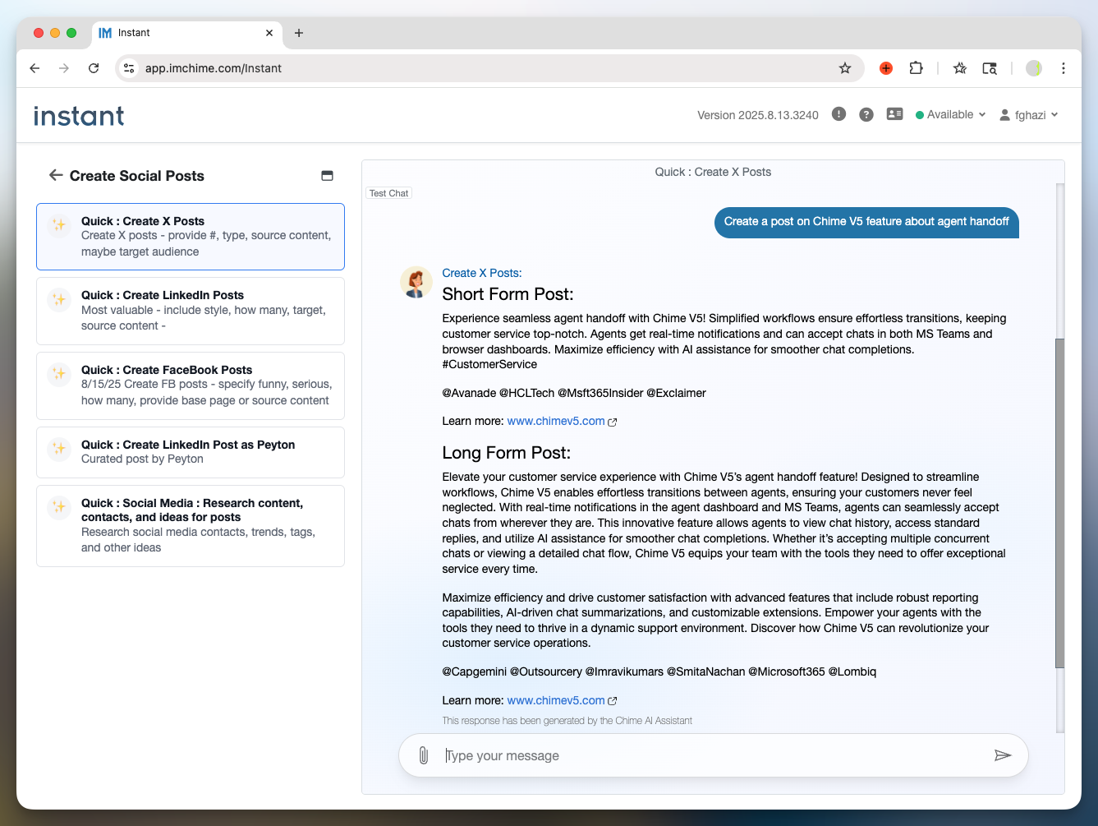This screenshot has height=826, width=1098.
Task: Open the bookmarks star toolbar icon
Action: pos(960,68)
